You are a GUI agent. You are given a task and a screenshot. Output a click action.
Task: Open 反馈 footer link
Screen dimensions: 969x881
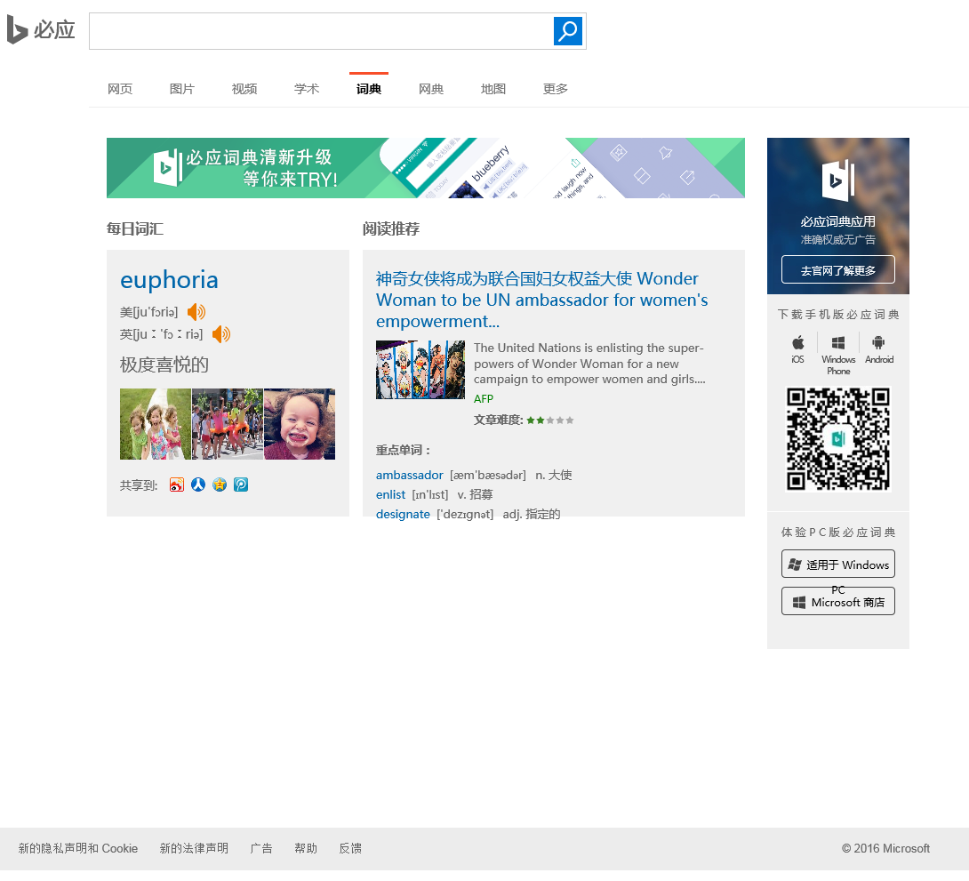click(350, 848)
